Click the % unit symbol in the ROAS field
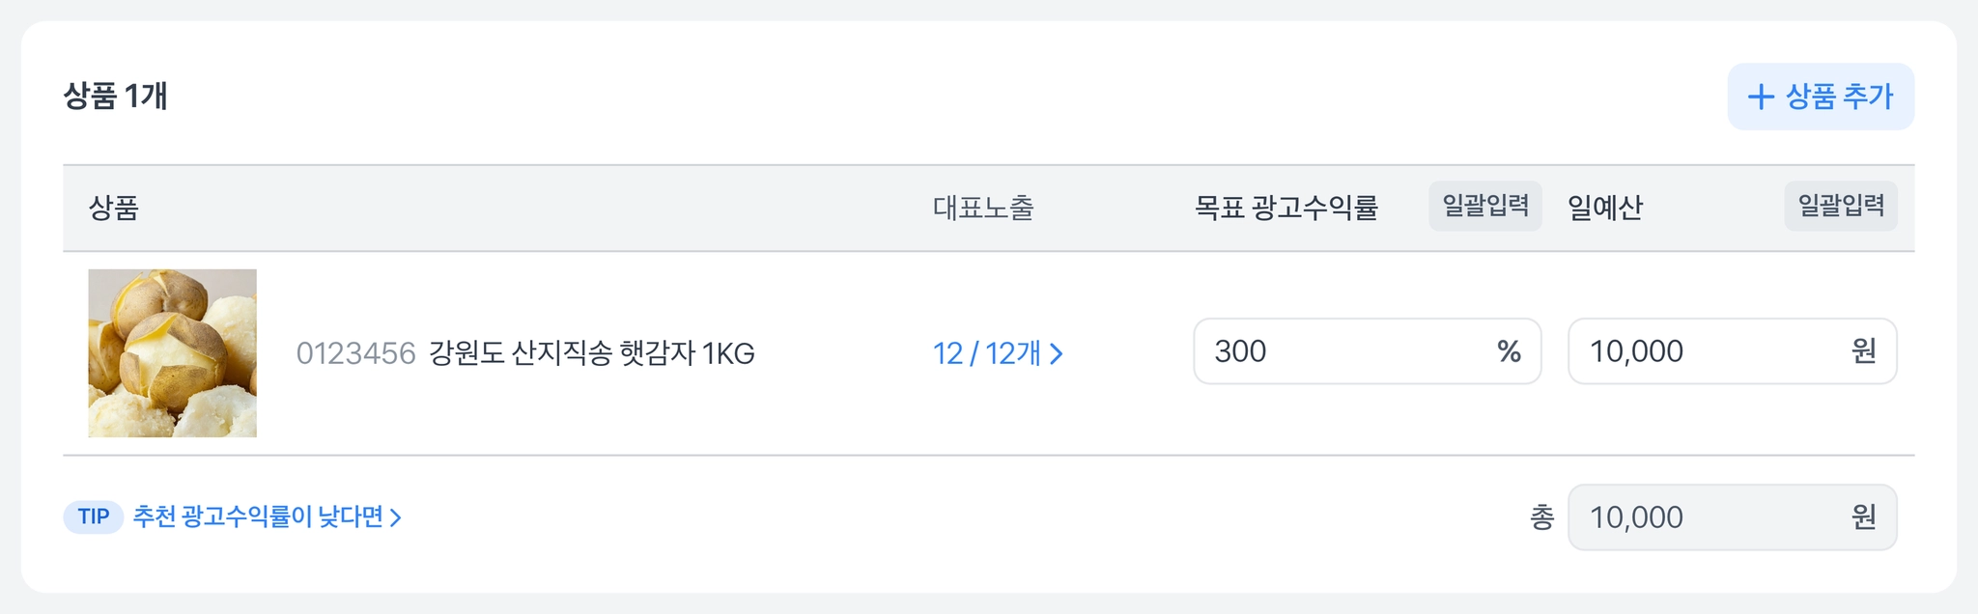Viewport: 1978px width, 614px height. (x=1509, y=351)
